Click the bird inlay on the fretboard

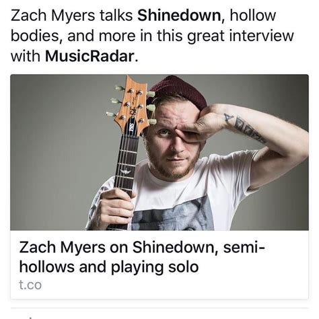pyautogui.click(x=127, y=172)
